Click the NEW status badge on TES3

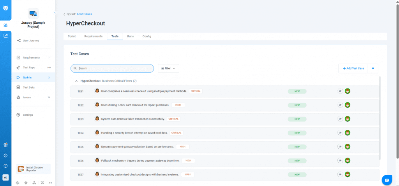tap(297, 119)
